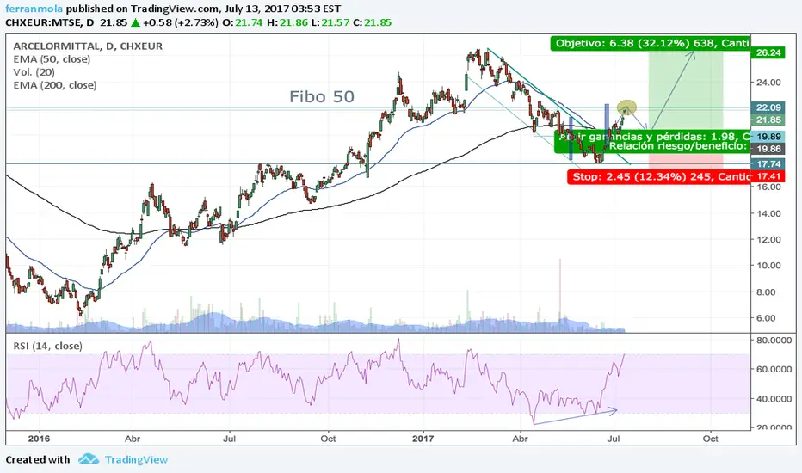Click the TradingView logo icon
802x473 pixels.
tap(89, 459)
